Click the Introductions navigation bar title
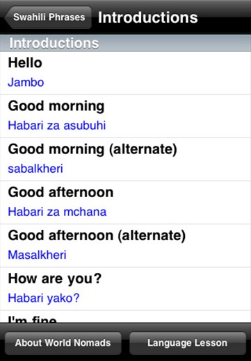Viewport: 251px width, 361px height. pyautogui.click(x=148, y=17)
